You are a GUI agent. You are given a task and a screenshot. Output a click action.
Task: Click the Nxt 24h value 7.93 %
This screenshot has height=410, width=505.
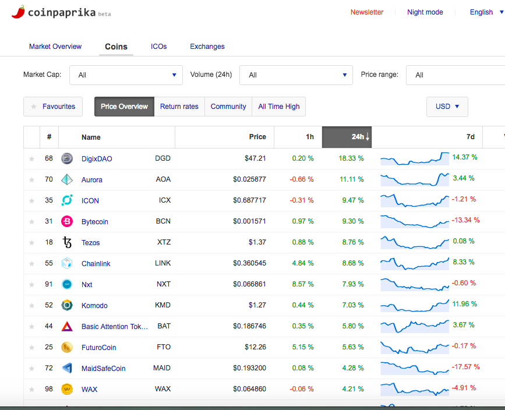[352, 284]
